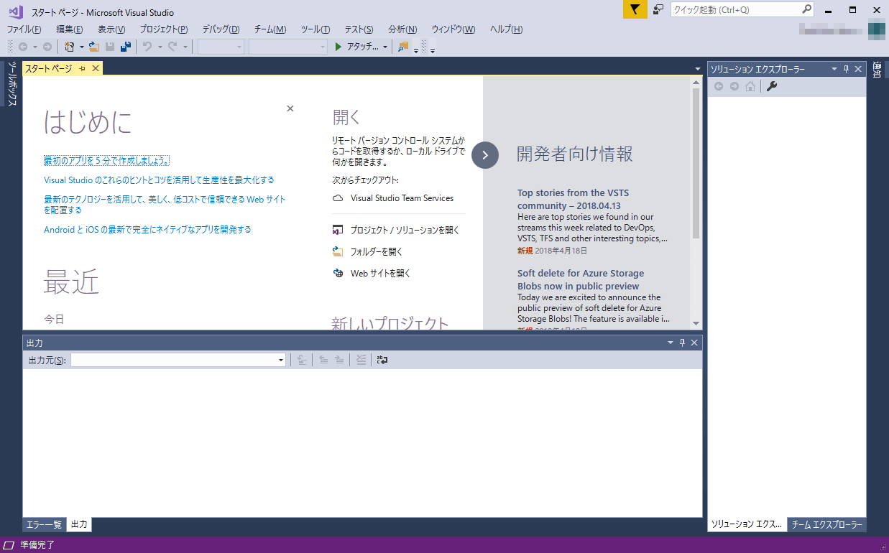Click the Output clear all icon

click(361, 360)
